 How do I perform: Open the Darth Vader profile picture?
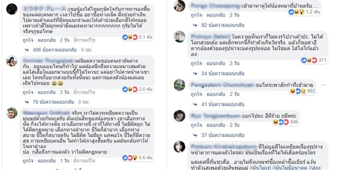coord(12,9)
